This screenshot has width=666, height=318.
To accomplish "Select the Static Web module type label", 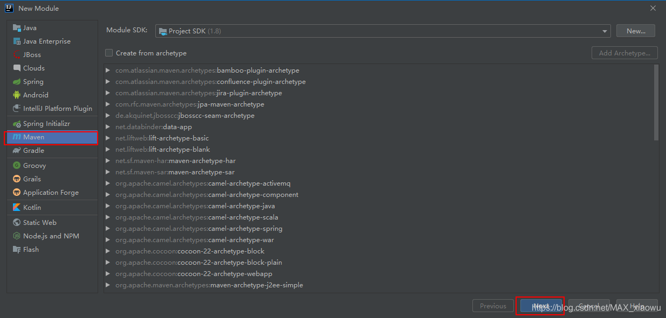I will (40, 223).
